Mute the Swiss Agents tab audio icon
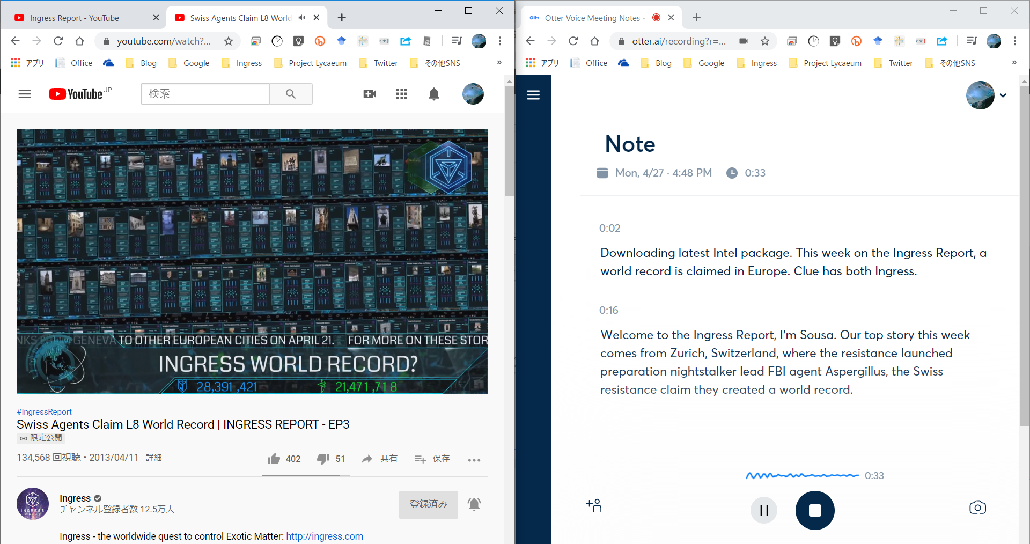This screenshot has width=1030, height=544. tap(301, 18)
